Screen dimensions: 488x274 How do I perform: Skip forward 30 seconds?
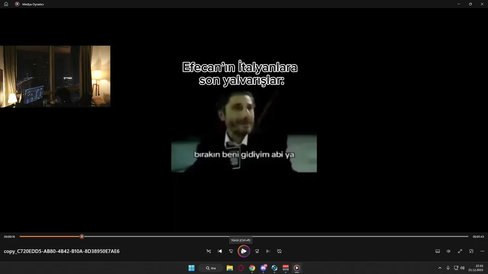(x=257, y=251)
